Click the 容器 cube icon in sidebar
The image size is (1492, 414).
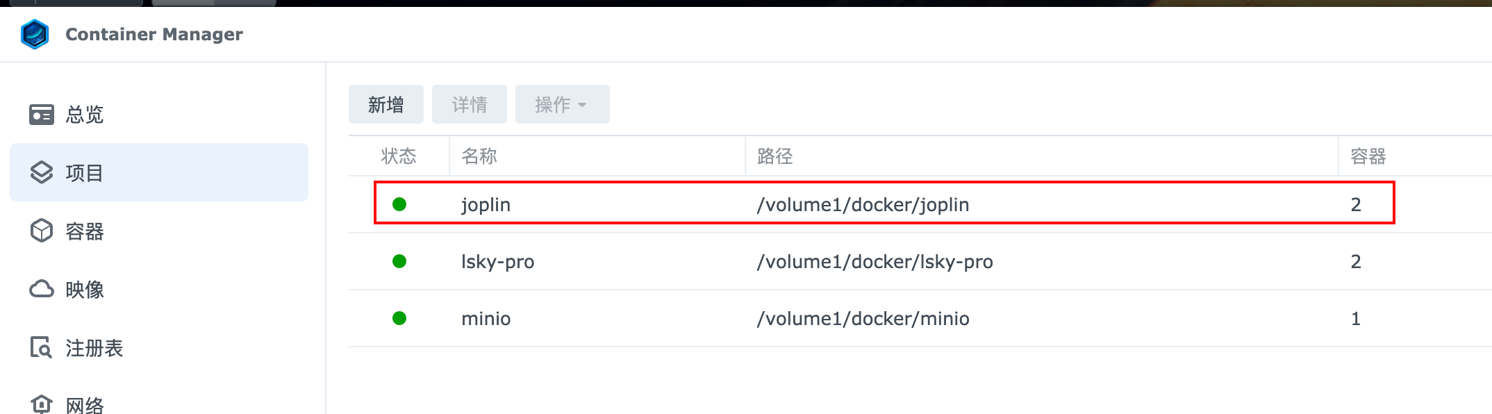click(42, 231)
